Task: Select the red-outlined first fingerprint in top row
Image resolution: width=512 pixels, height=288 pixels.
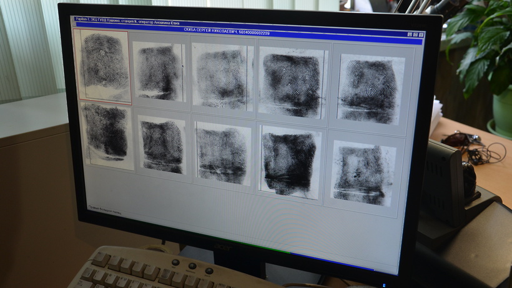Action: click(x=104, y=67)
